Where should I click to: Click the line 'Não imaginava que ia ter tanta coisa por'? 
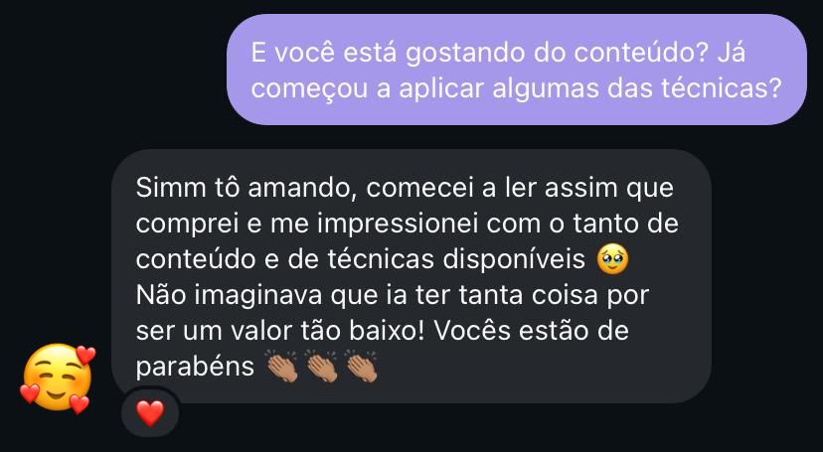(x=393, y=296)
